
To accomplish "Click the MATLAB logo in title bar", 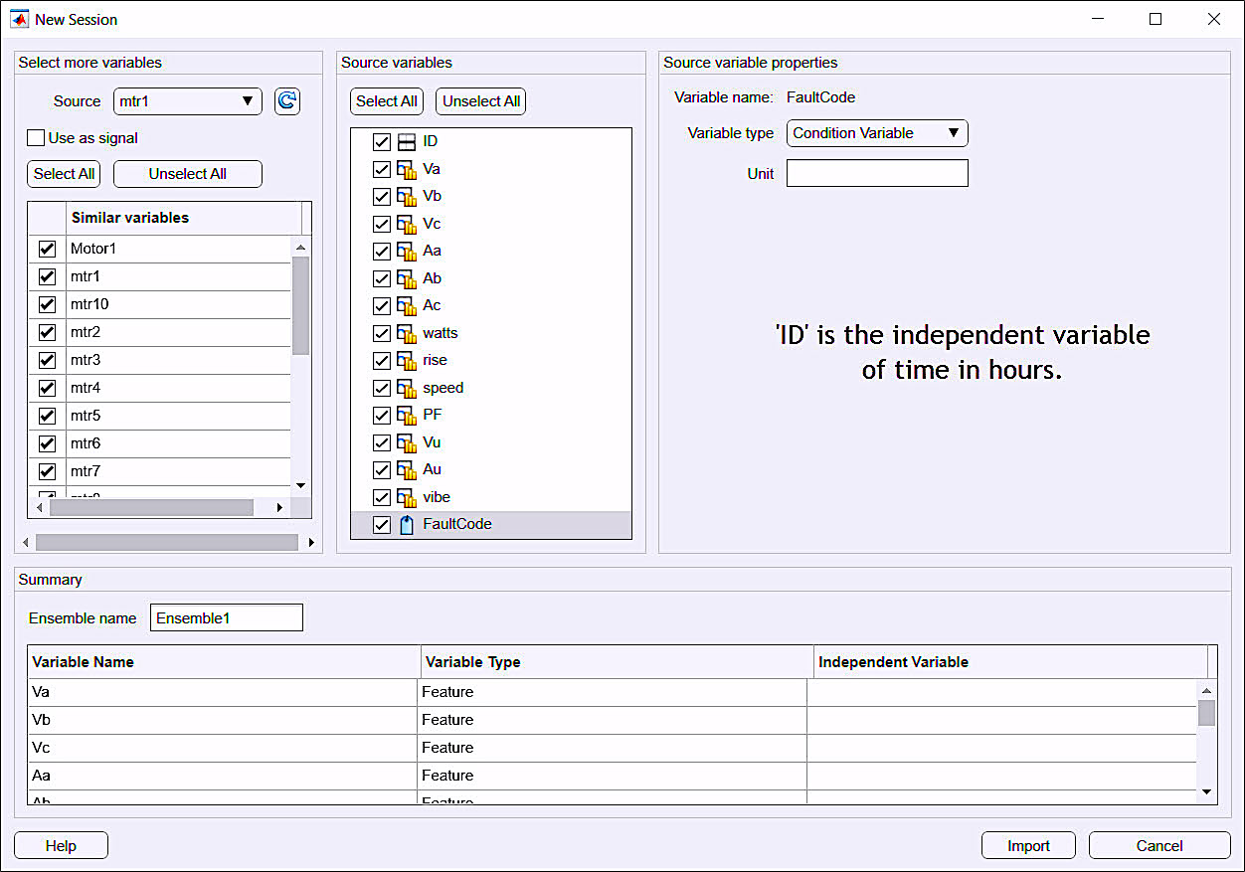I will click(x=19, y=19).
